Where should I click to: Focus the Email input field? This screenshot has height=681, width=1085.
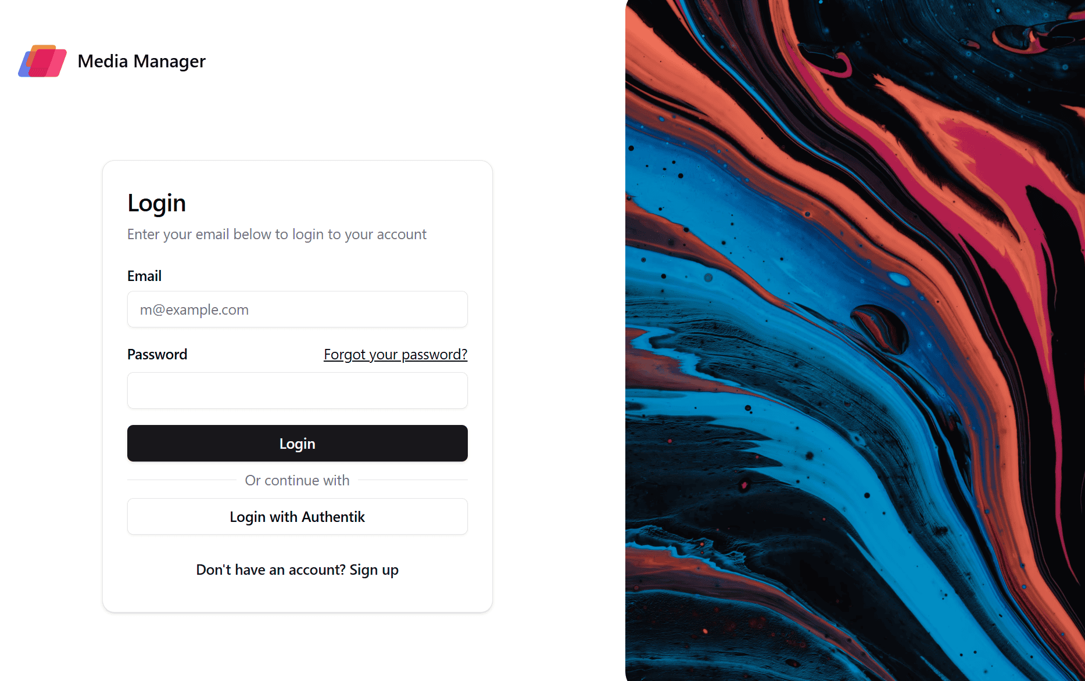(297, 309)
